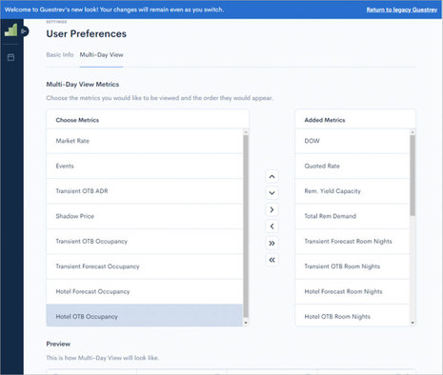Switch to the Basic Info tab
The height and width of the screenshot is (375, 443).
pos(60,54)
